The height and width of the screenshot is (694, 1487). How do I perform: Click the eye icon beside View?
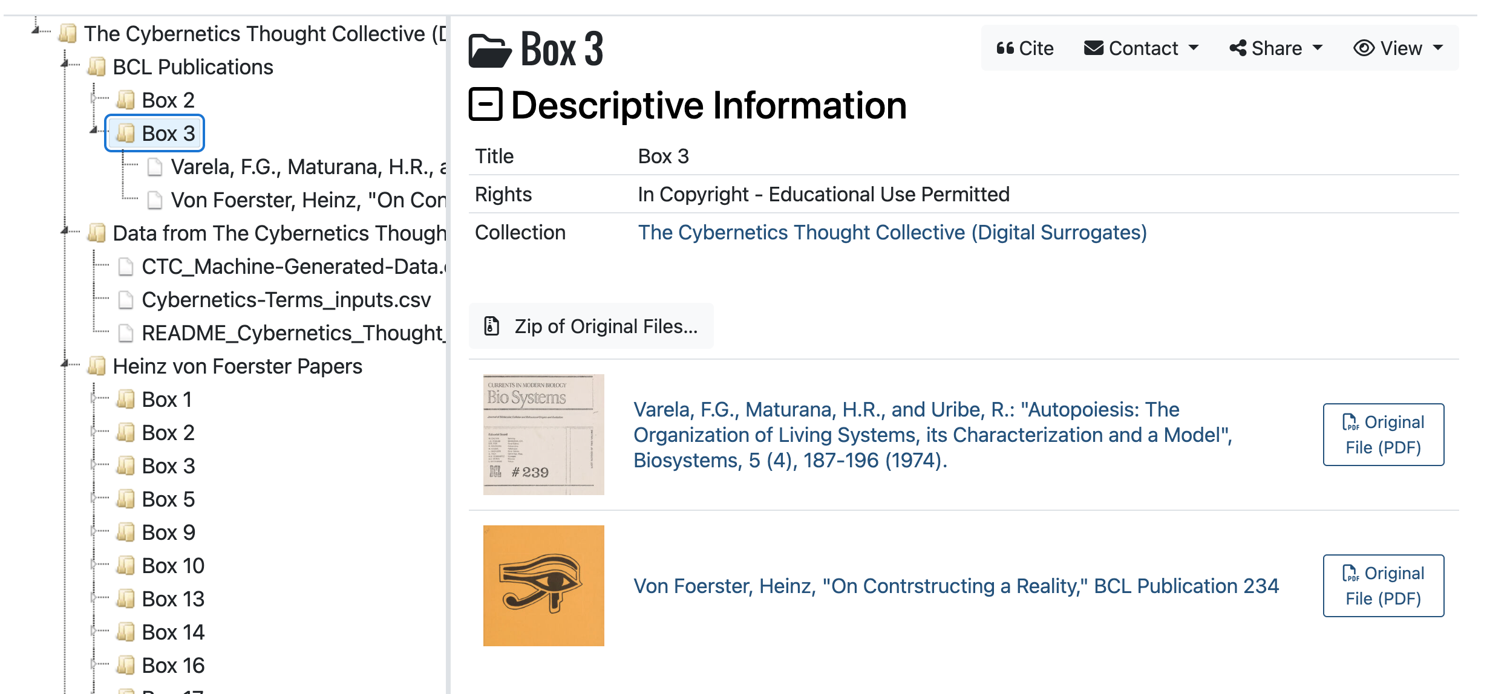pos(1364,48)
